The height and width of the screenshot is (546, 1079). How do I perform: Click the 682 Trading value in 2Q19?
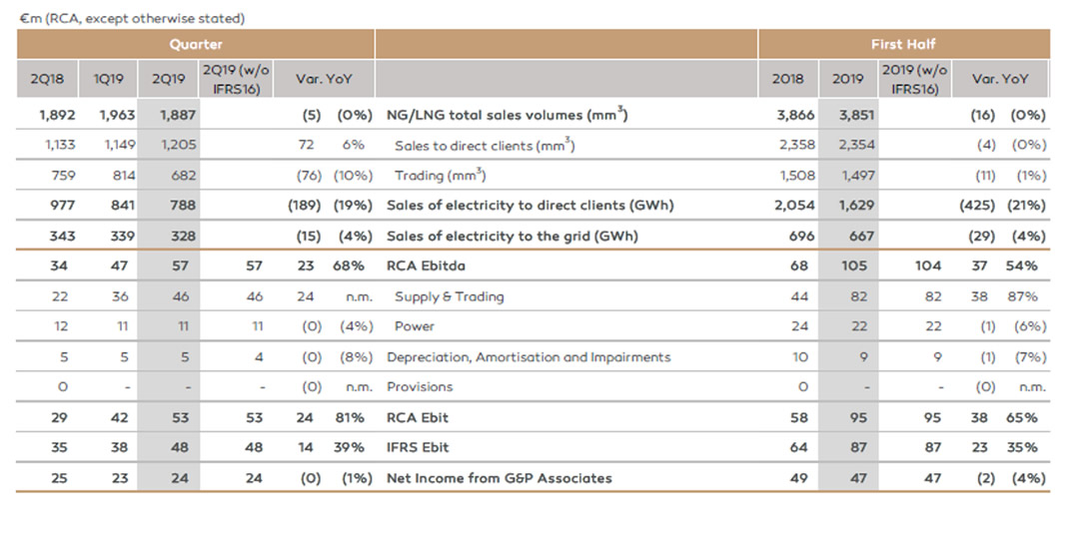tap(183, 176)
